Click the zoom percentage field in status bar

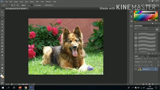[x=7, y=84]
